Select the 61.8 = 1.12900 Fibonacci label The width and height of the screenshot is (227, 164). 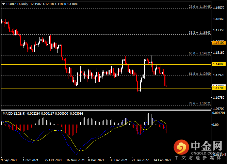point(200,74)
